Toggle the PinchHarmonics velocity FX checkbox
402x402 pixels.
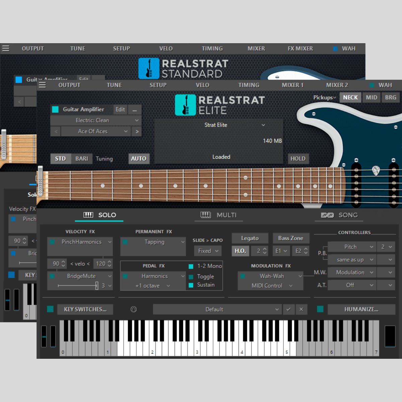[52, 242]
